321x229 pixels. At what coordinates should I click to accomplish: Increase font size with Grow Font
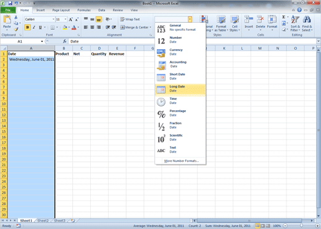70,20
